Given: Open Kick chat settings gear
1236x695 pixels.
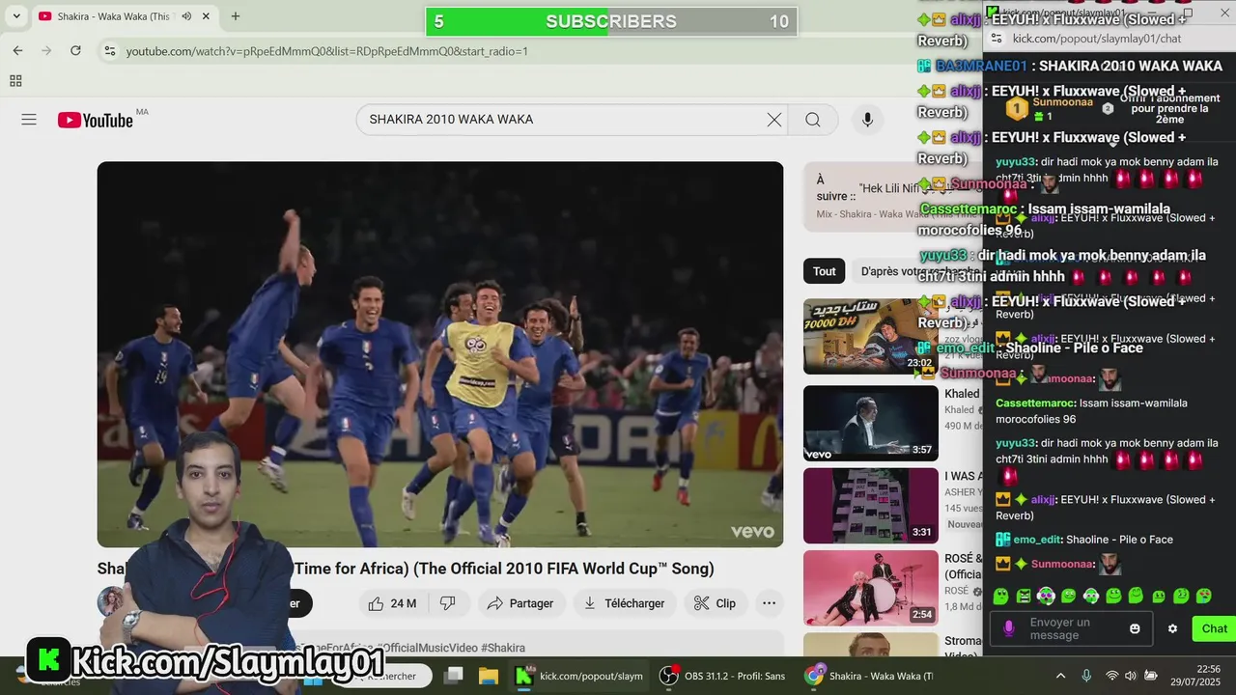Looking at the screenshot, I should click(x=1172, y=628).
